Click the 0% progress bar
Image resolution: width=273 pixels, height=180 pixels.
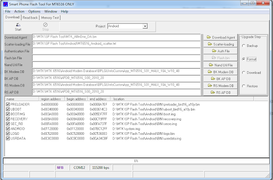136,161
